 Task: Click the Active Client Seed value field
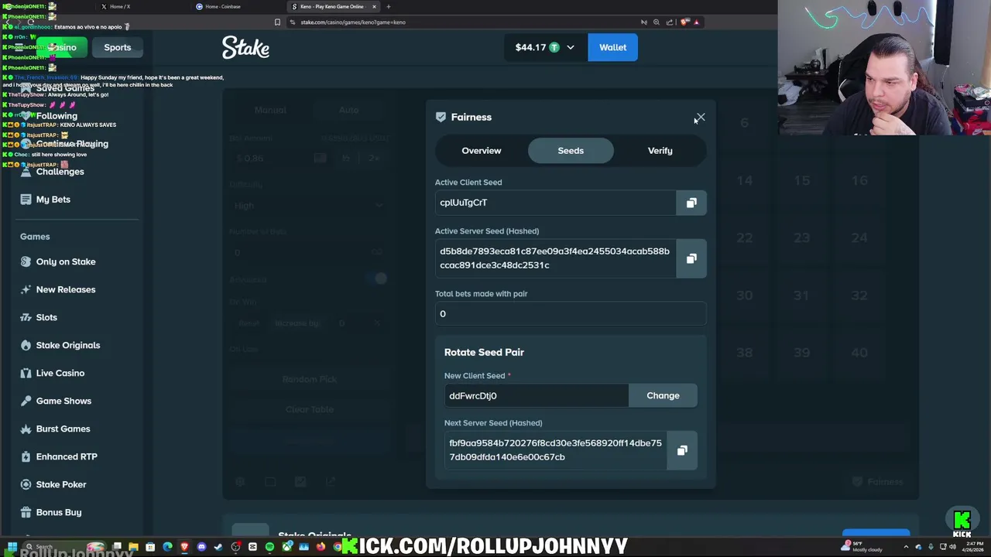(x=555, y=203)
